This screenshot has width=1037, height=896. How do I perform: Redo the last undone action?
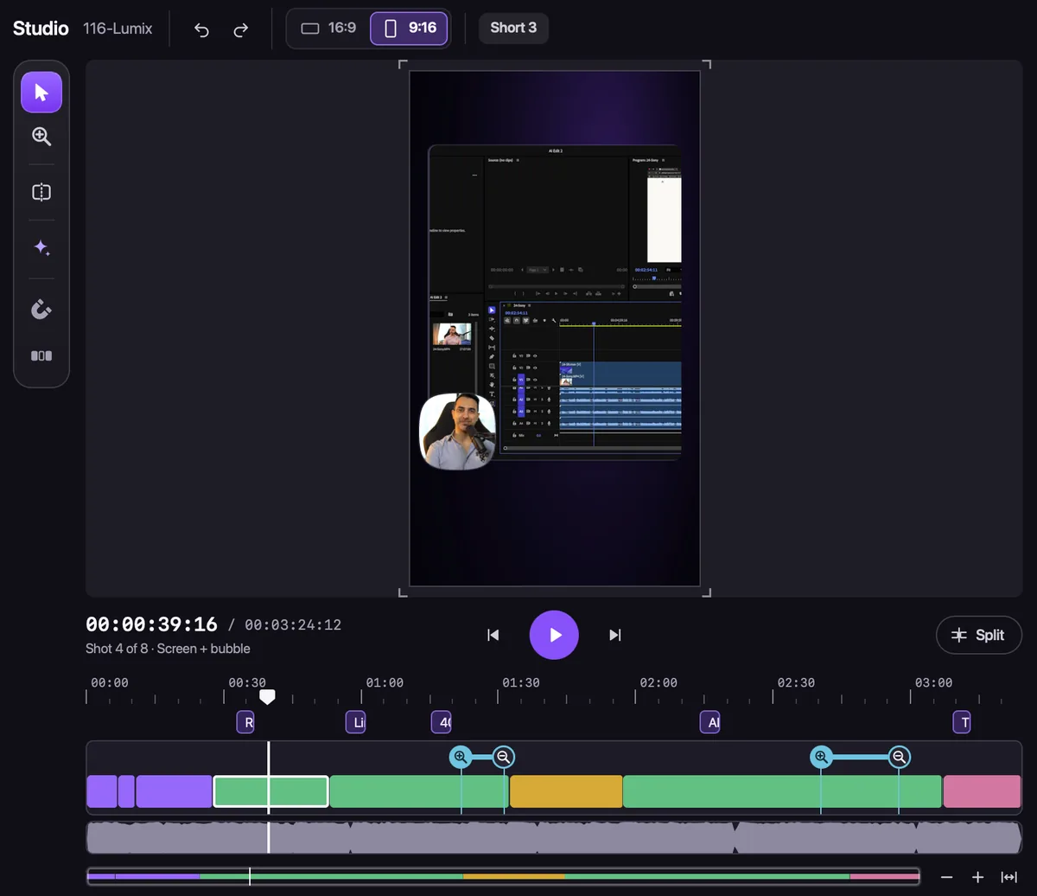click(241, 29)
